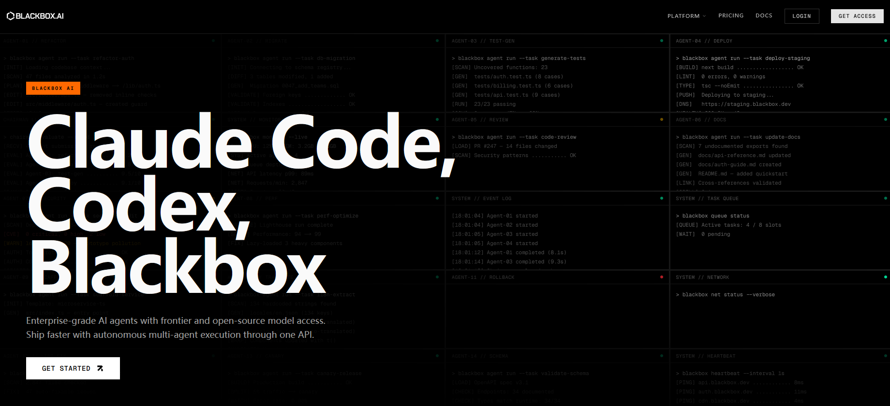Click the 'Claude Code, Codex, Blackbox' headline
890x406 pixels.
pos(242,203)
